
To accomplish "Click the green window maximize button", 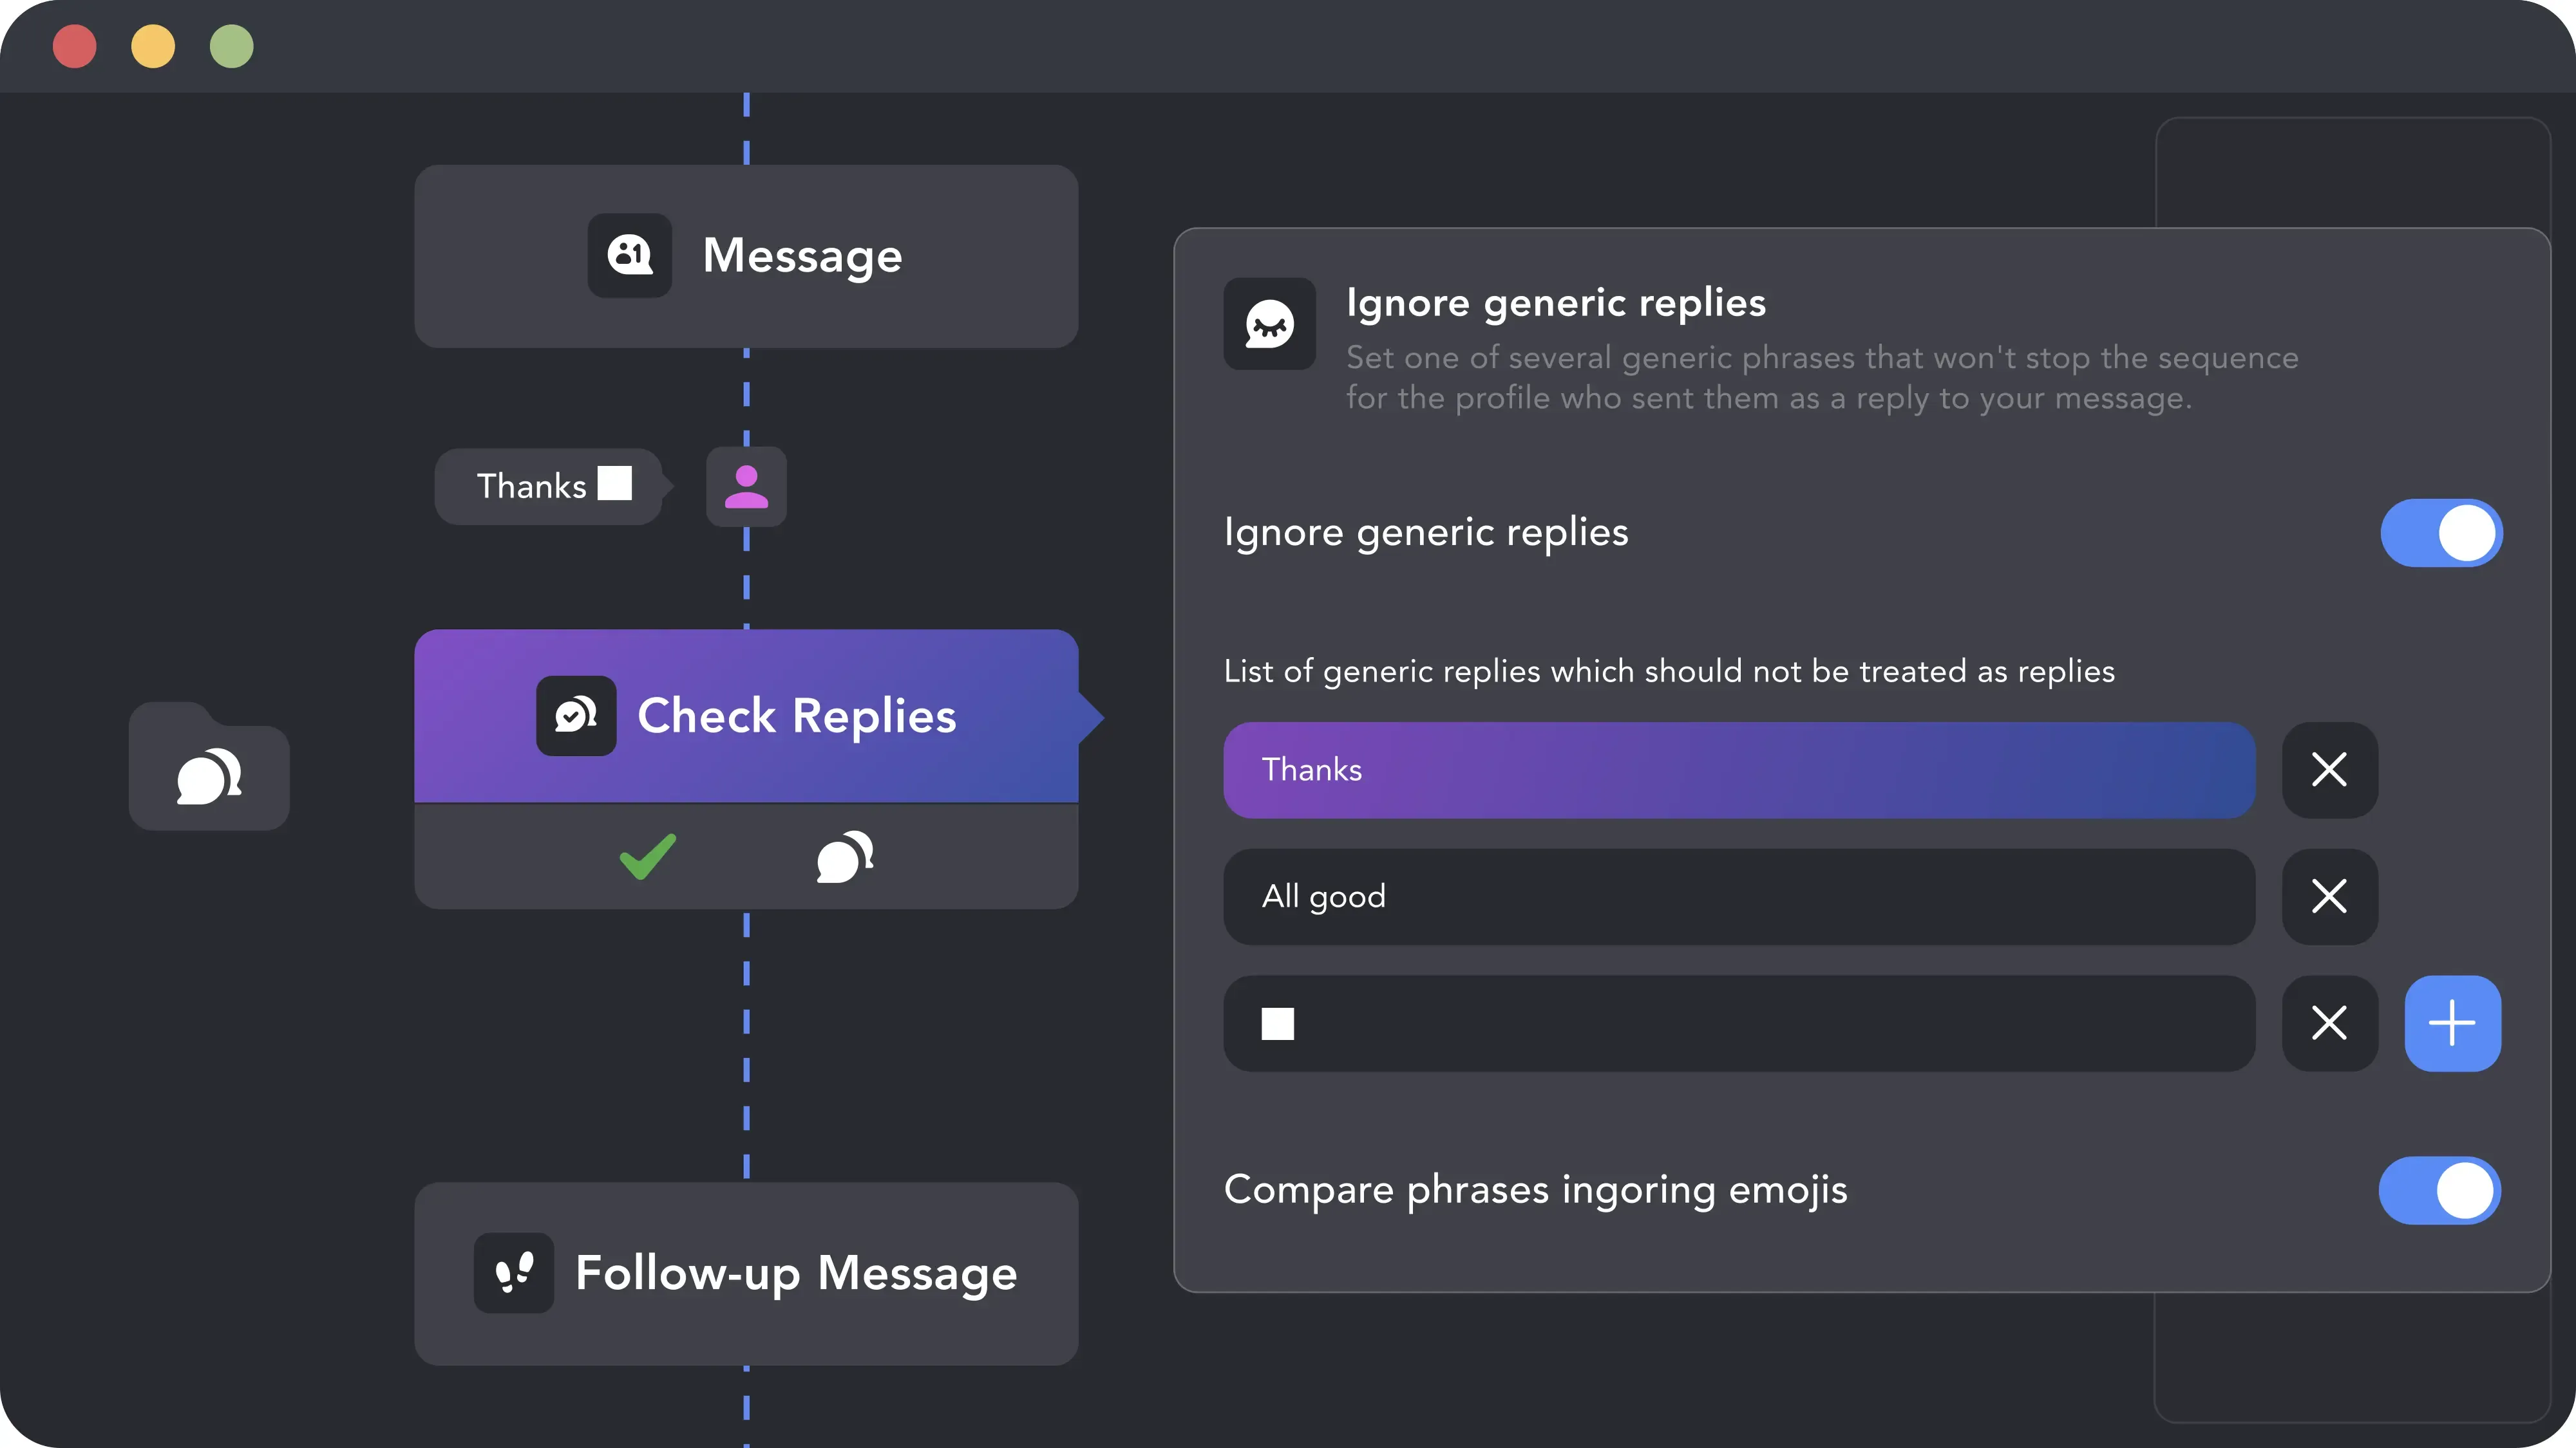I will click(x=231, y=46).
